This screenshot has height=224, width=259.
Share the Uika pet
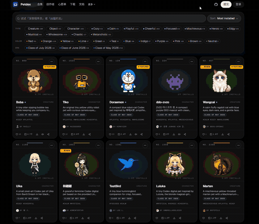coord(42,218)
